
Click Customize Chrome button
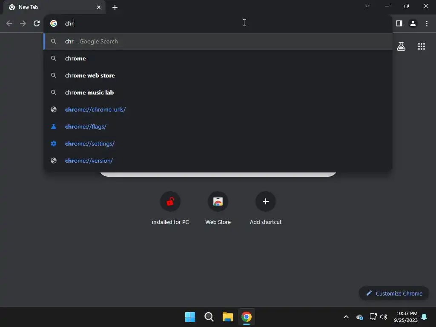tap(394, 293)
